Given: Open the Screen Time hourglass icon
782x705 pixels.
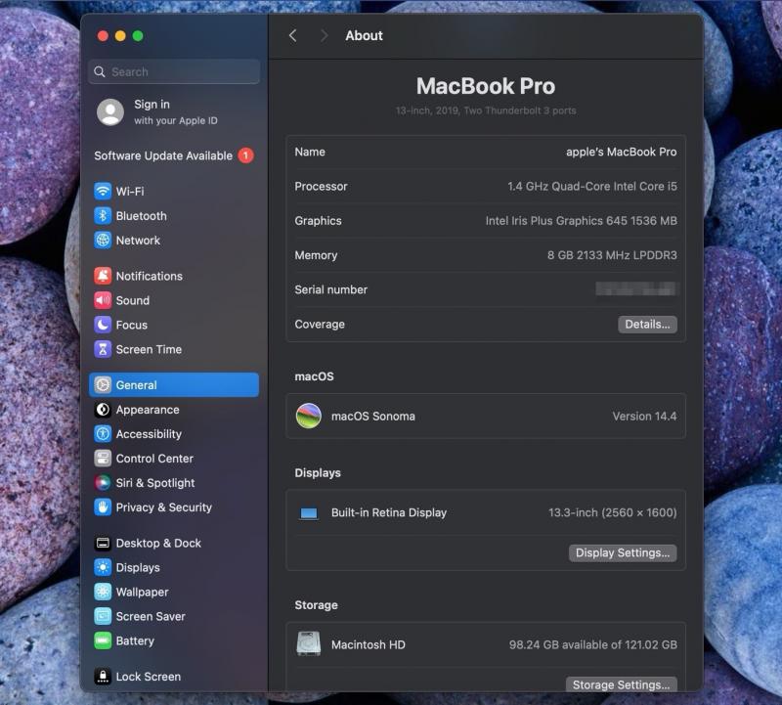Looking at the screenshot, I should coord(103,349).
